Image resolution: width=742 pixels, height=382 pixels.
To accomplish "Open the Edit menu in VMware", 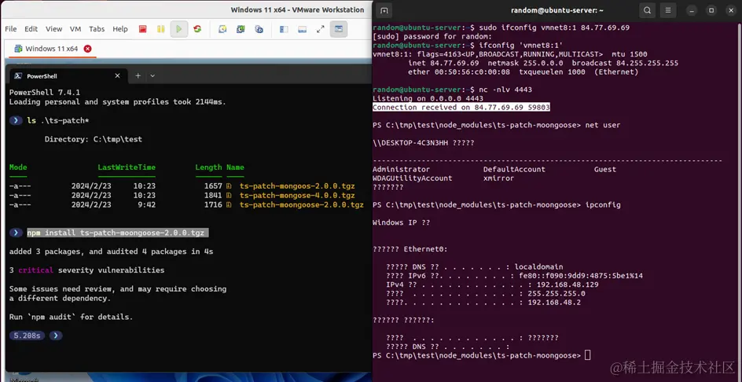I will [x=31, y=29].
